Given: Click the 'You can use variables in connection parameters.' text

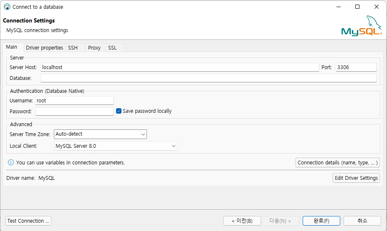Looking at the screenshot, I should point(70,163).
